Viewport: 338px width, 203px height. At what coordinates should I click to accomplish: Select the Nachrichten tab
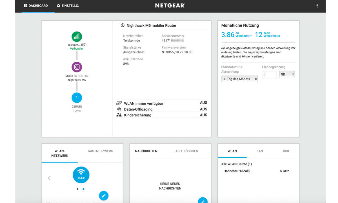[x=146, y=151]
